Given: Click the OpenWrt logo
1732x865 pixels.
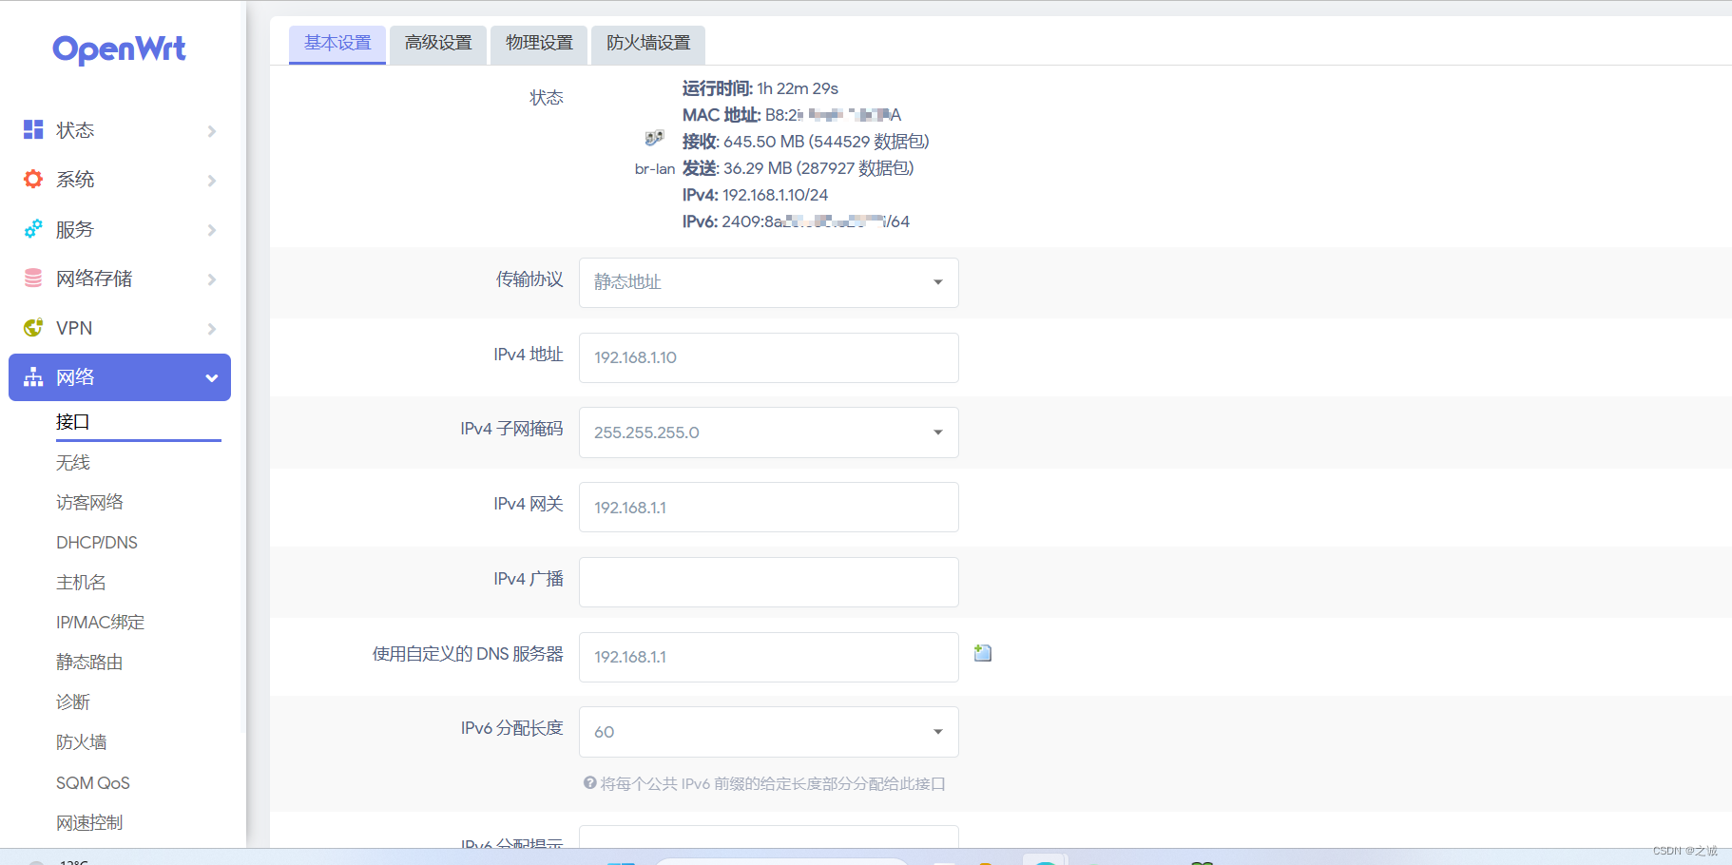Looking at the screenshot, I should click(119, 48).
